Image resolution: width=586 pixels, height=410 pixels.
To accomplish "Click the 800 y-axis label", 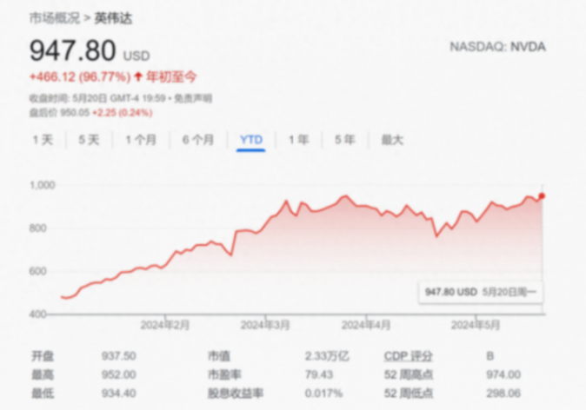I will (x=38, y=228).
